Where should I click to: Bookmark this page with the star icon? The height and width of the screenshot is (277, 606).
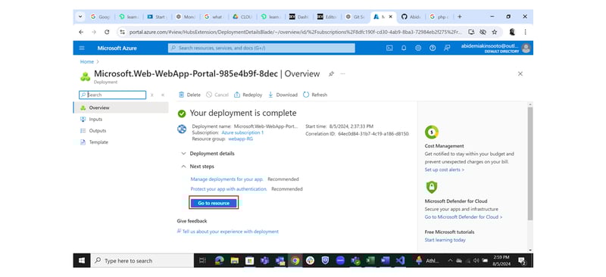tap(495, 32)
